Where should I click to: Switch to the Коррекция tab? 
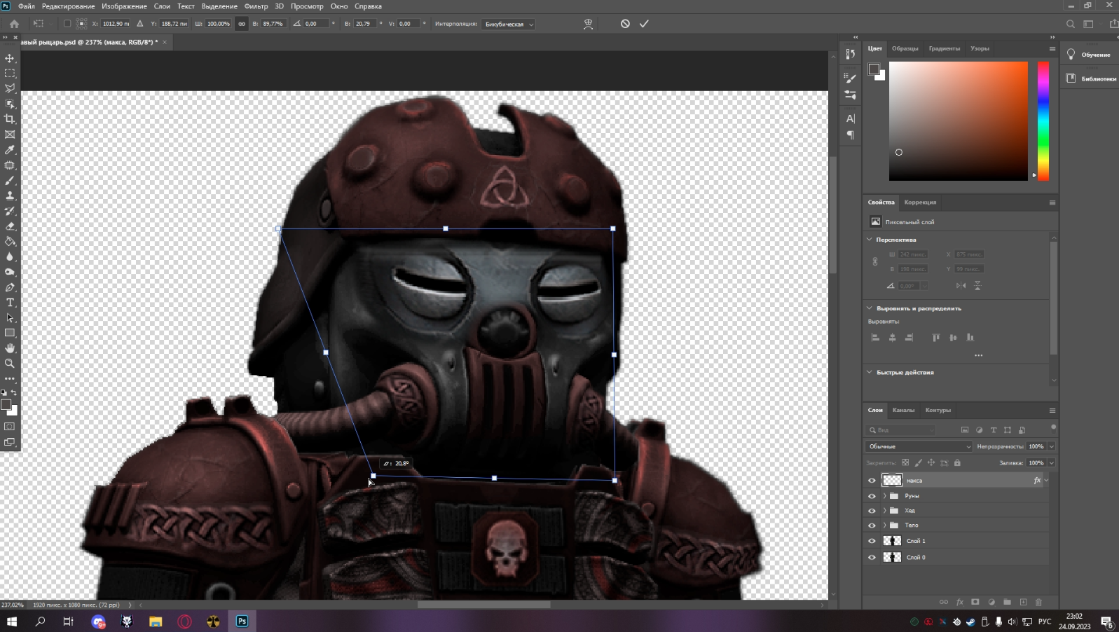point(920,202)
